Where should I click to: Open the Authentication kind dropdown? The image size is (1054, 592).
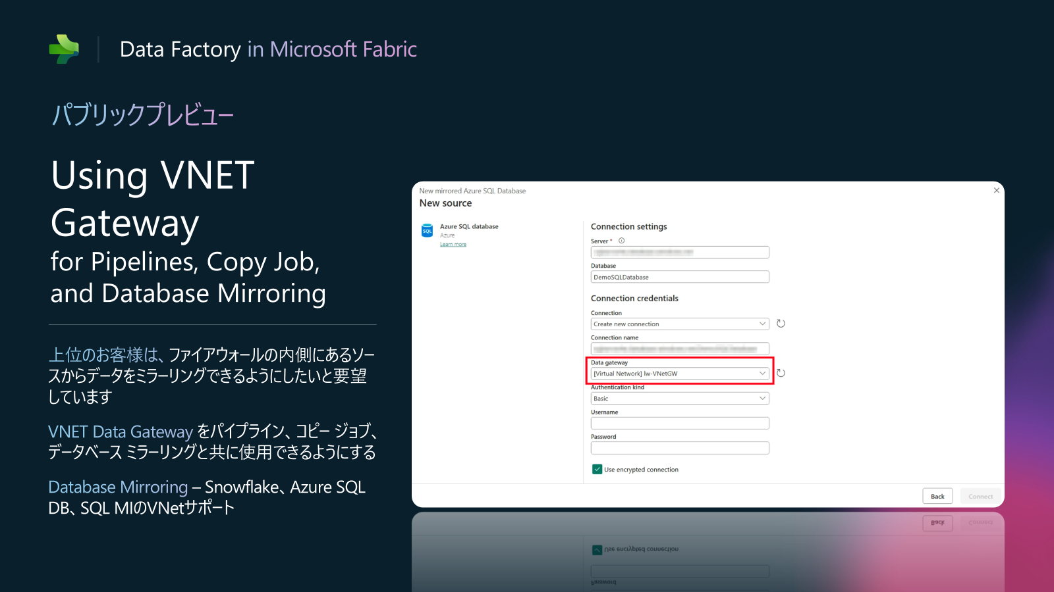(680, 399)
